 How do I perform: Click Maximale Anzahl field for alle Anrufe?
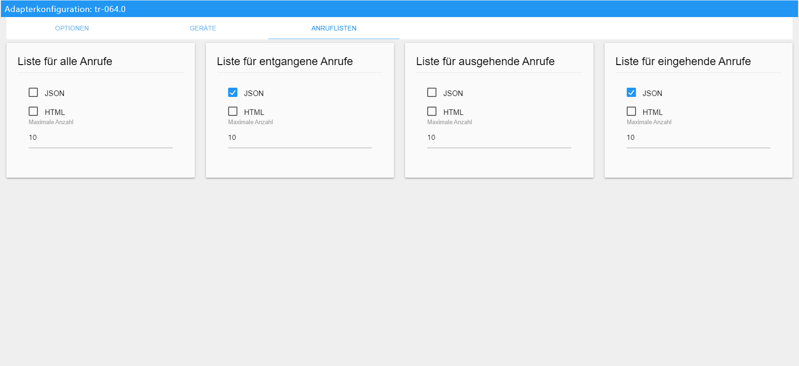point(100,138)
